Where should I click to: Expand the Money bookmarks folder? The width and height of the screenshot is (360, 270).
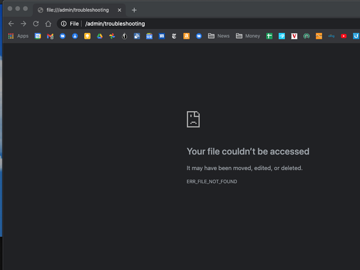point(248,36)
